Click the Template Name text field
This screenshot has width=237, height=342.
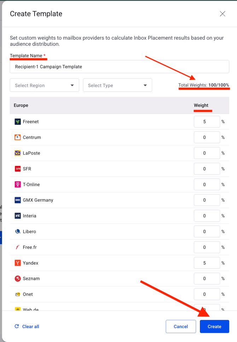(x=119, y=67)
